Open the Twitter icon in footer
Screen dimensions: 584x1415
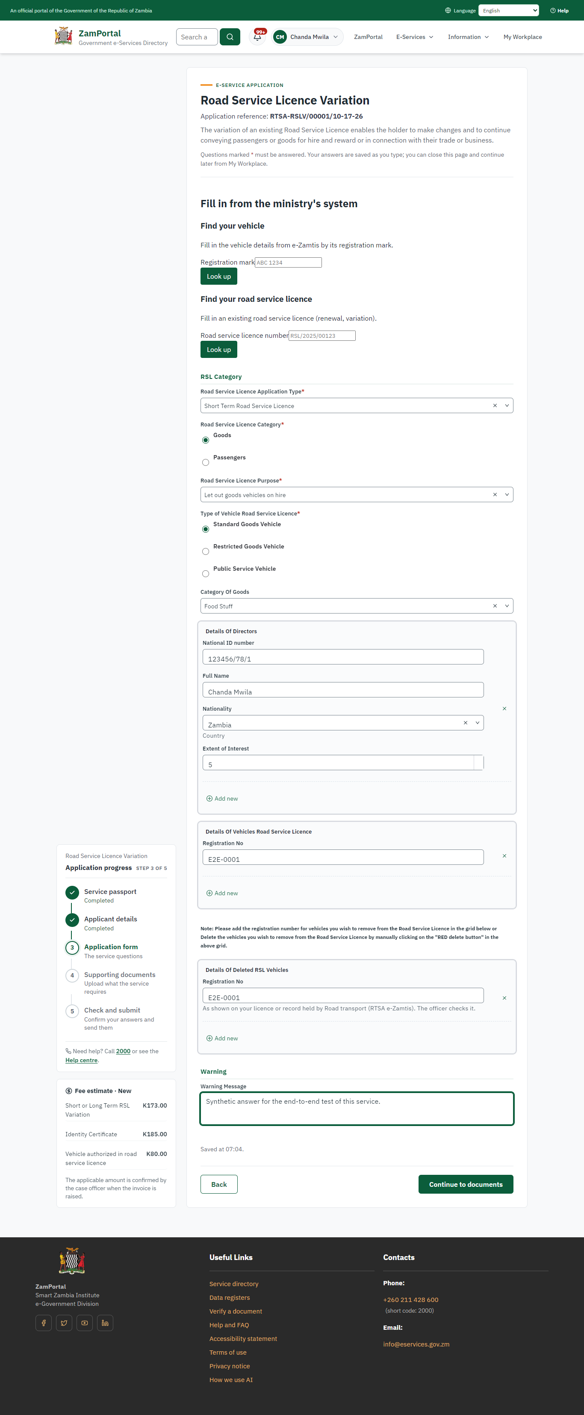tap(64, 1323)
